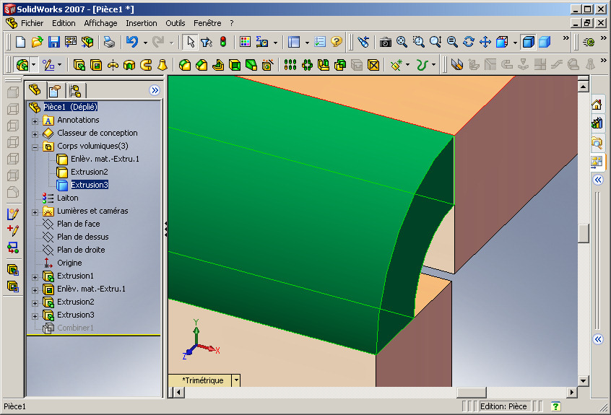Select the Extrusion3 solid body
Viewport: 611px width, 415px height.
90,185
